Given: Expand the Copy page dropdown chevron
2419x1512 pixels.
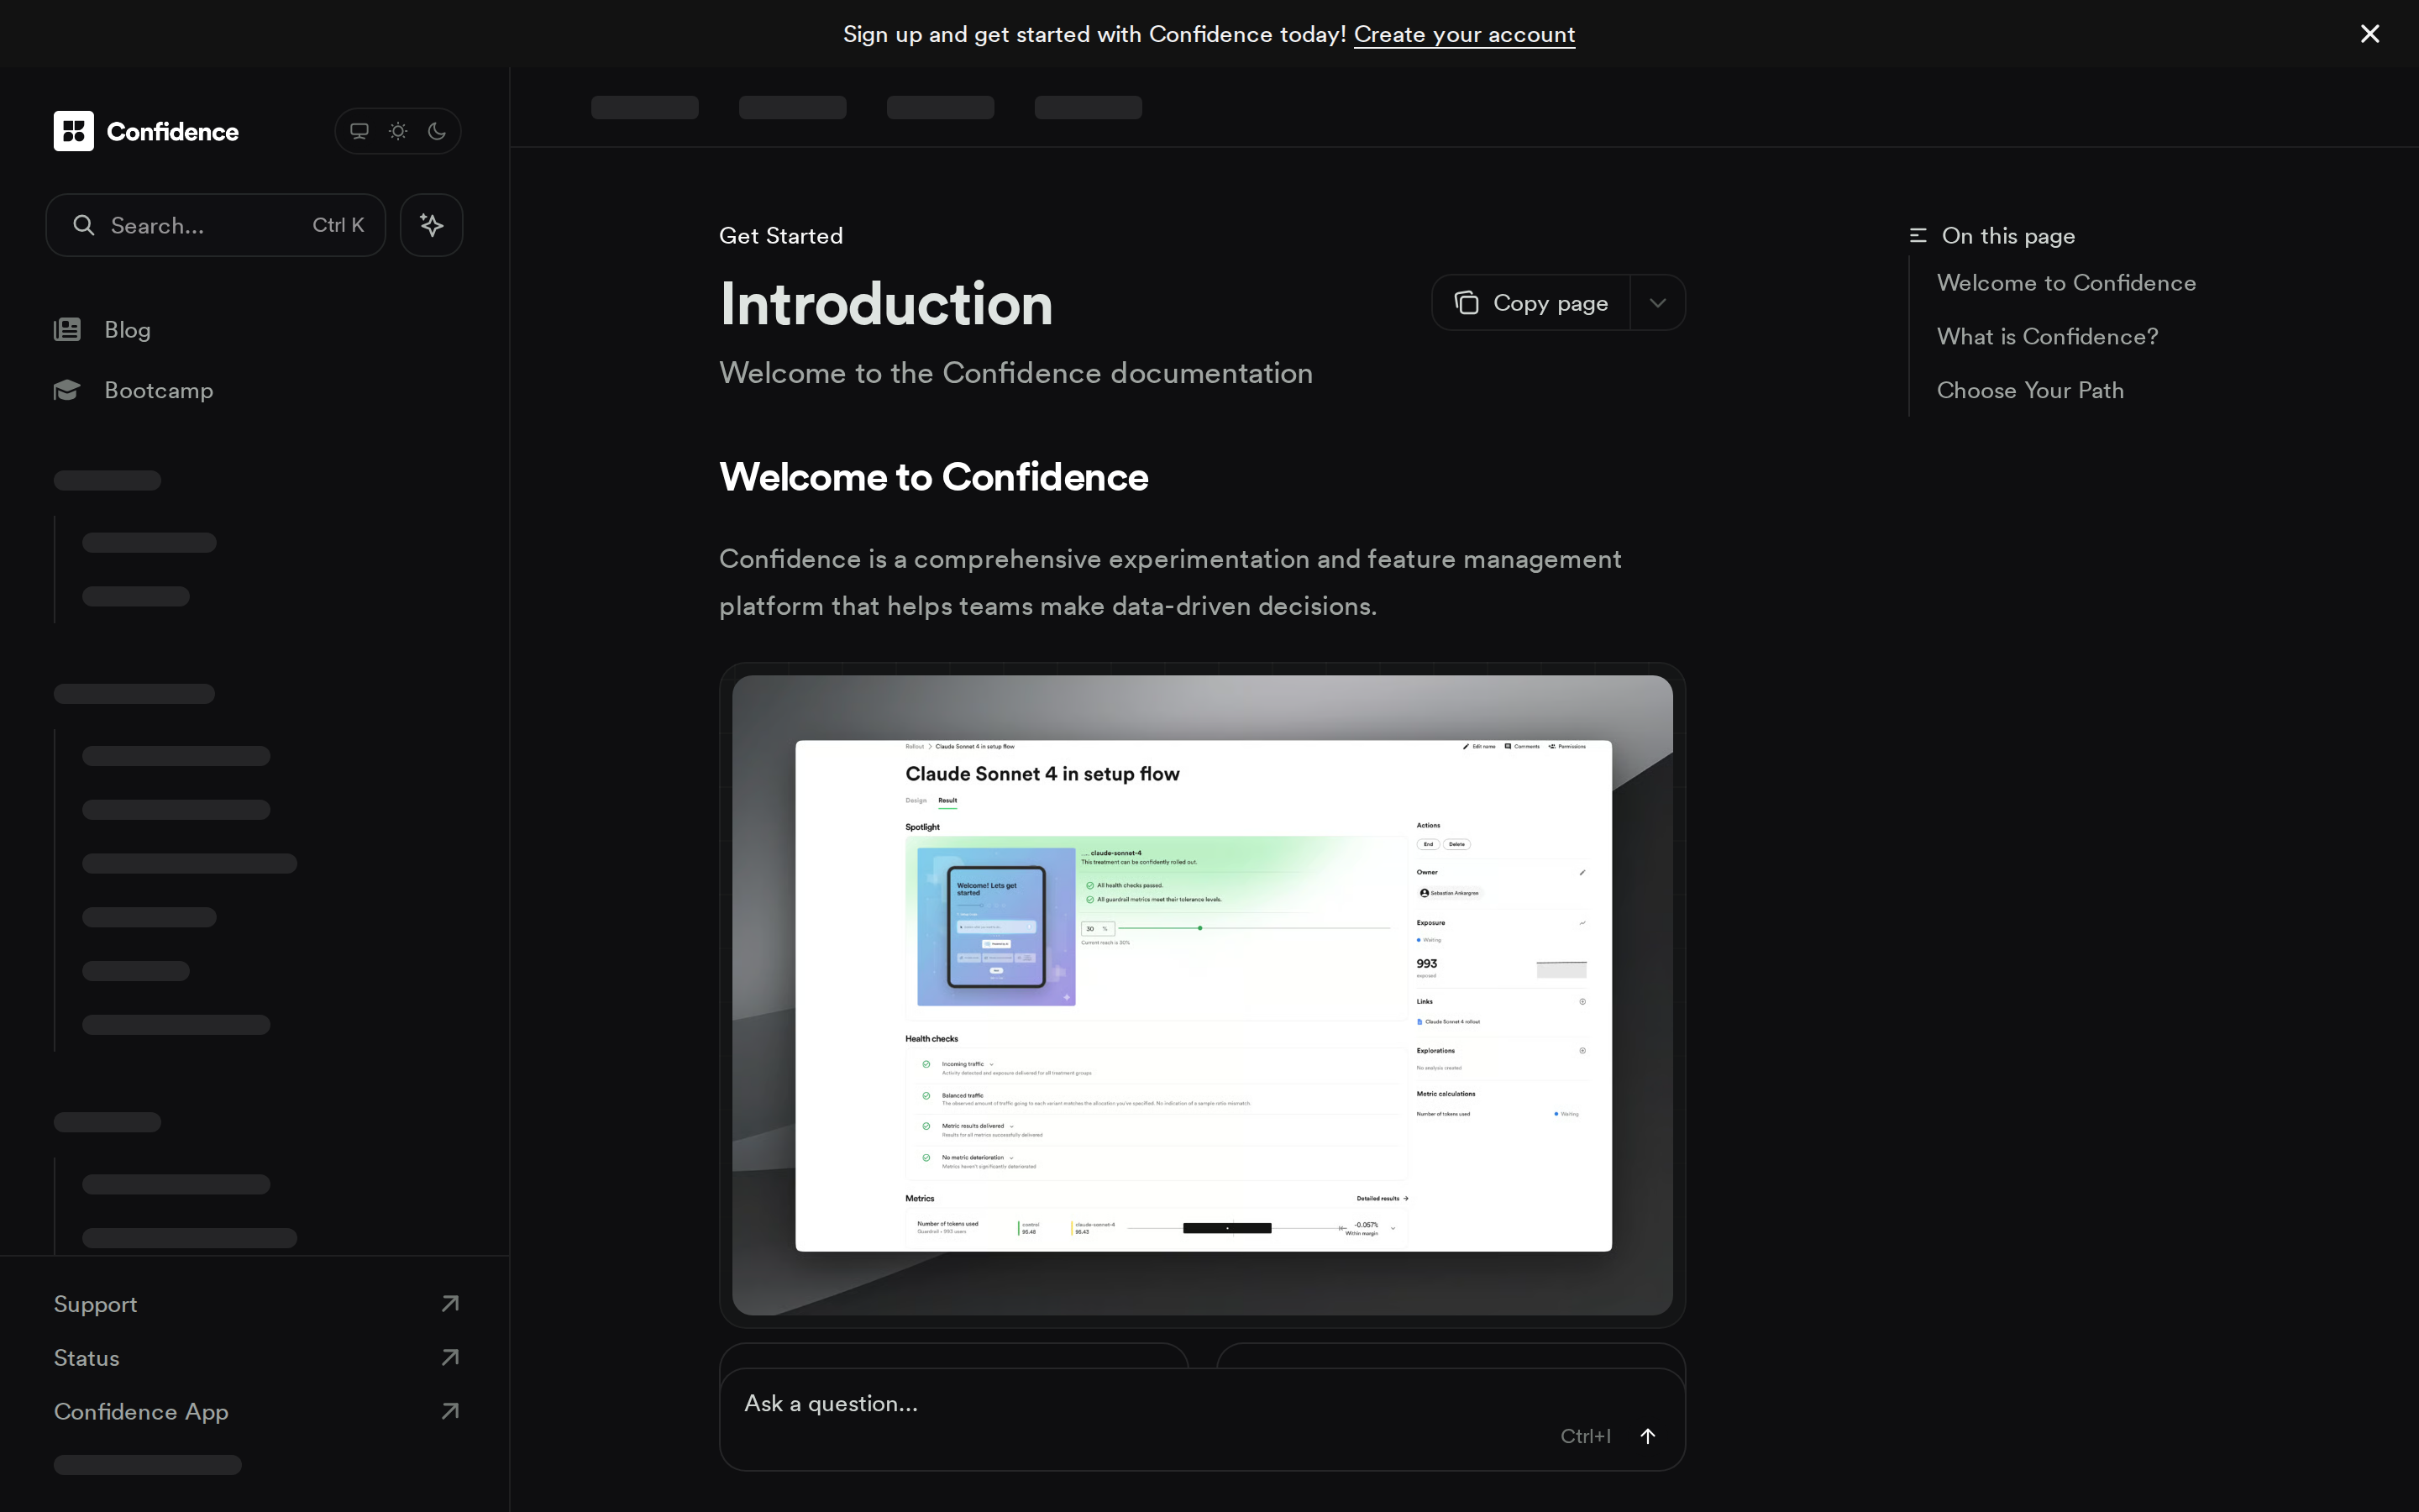Looking at the screenshot, I should [1657, 303].
